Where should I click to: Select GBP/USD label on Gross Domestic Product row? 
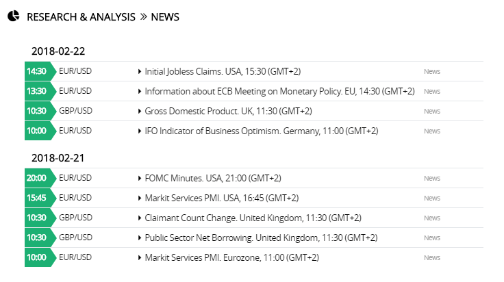[75, 111]
